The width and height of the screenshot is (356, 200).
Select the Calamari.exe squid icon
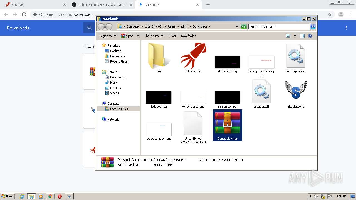pos(193,56)
